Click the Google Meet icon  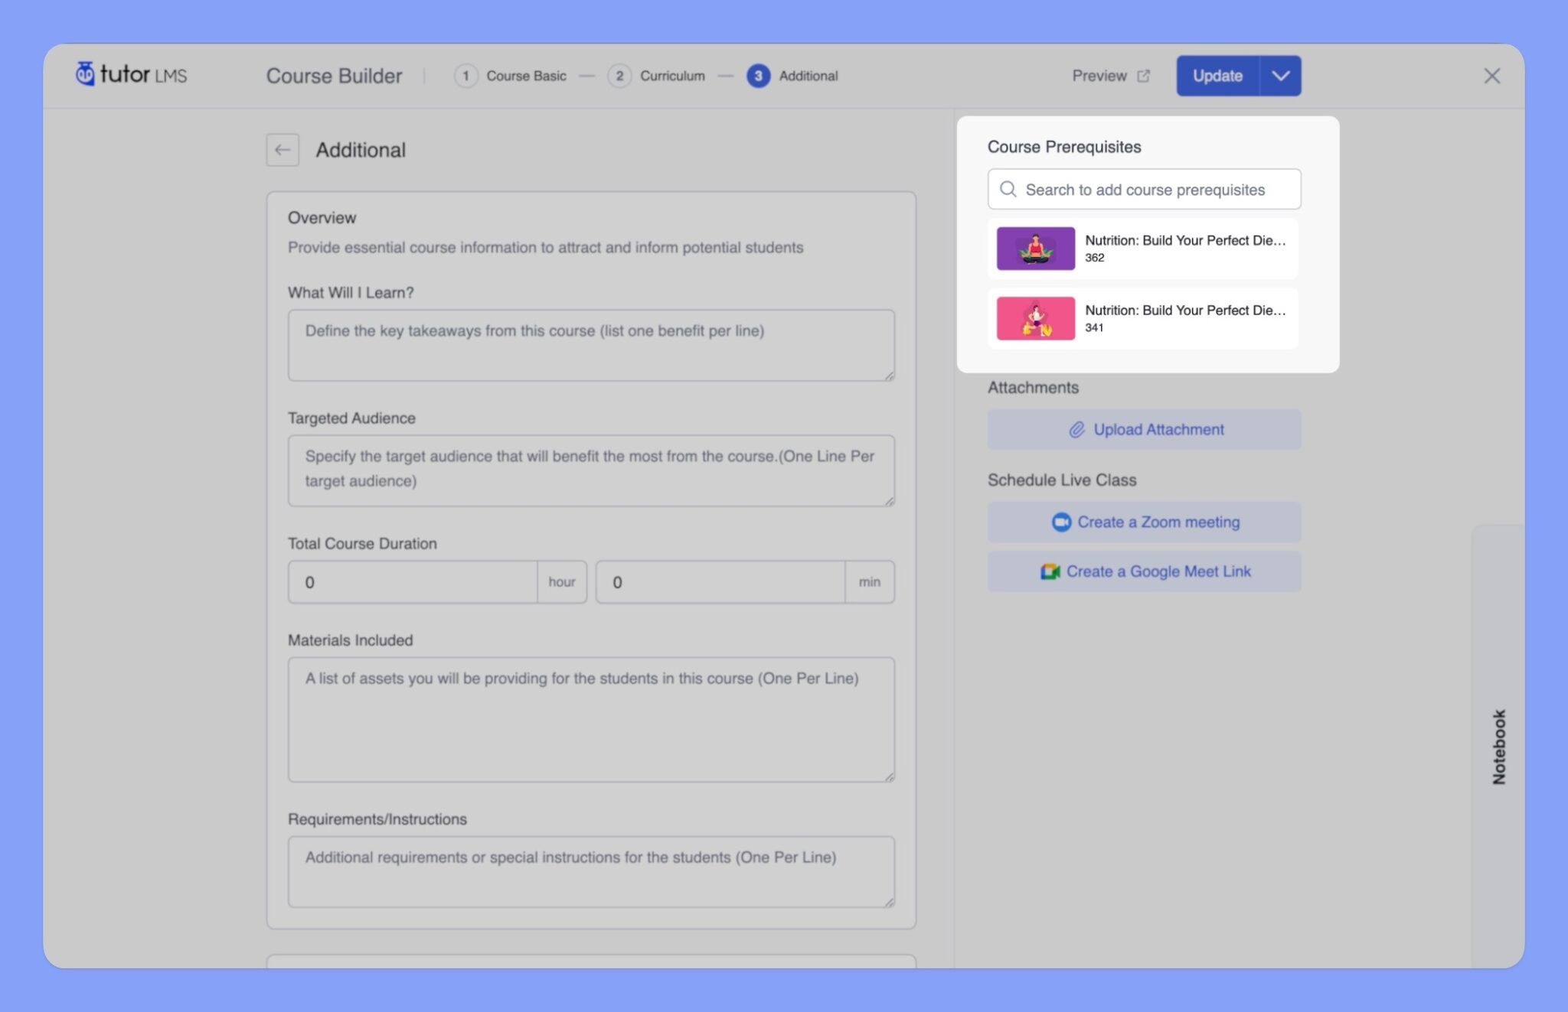pyautogui.click(x=1049, y=571)
